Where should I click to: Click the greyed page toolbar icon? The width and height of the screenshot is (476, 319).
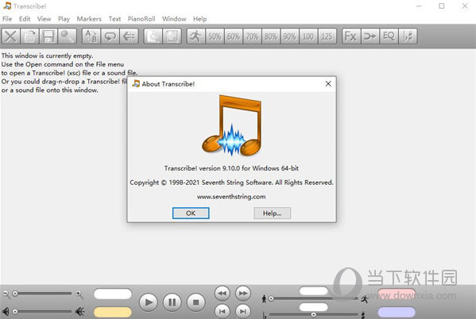point(172,37)
